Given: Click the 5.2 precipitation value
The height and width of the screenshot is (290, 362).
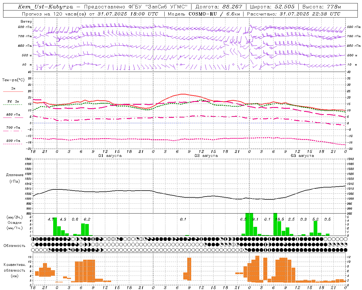Looking at the screenshot, I should coord(316,219).
